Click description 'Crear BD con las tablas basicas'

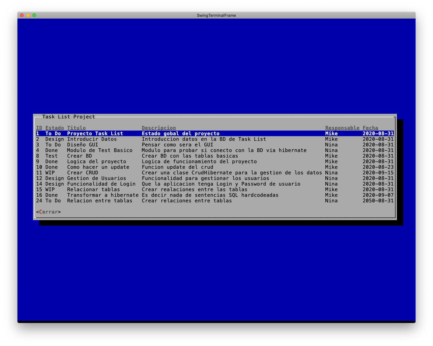point(190,156)
